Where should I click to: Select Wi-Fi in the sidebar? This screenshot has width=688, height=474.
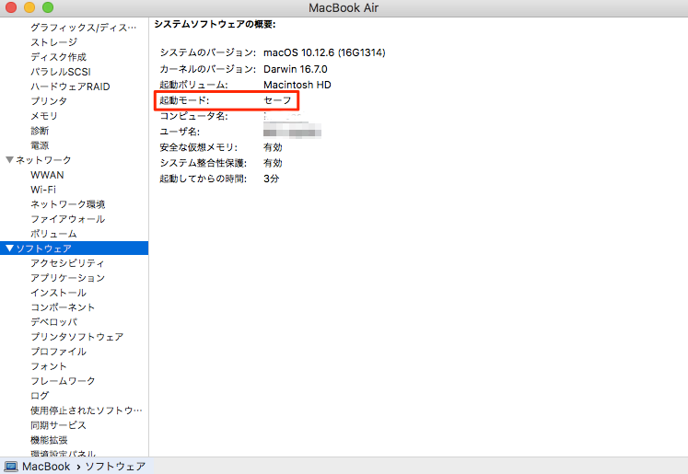[x=43, y=190]
